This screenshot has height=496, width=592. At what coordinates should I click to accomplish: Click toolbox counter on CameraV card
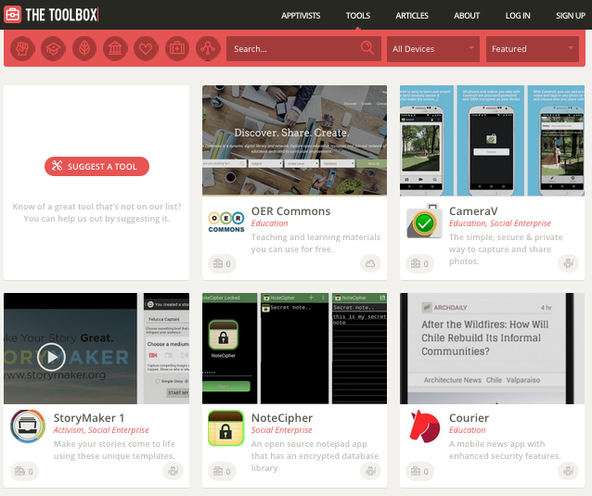tap(419, 263)
